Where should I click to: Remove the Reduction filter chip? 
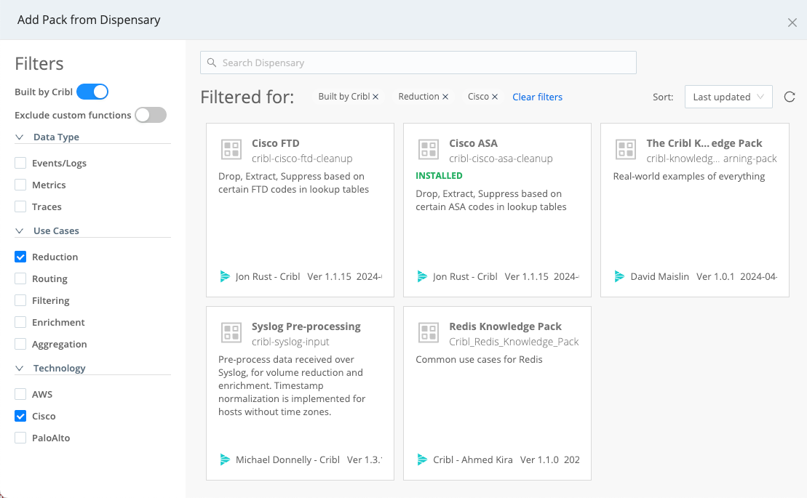(445, 97)
